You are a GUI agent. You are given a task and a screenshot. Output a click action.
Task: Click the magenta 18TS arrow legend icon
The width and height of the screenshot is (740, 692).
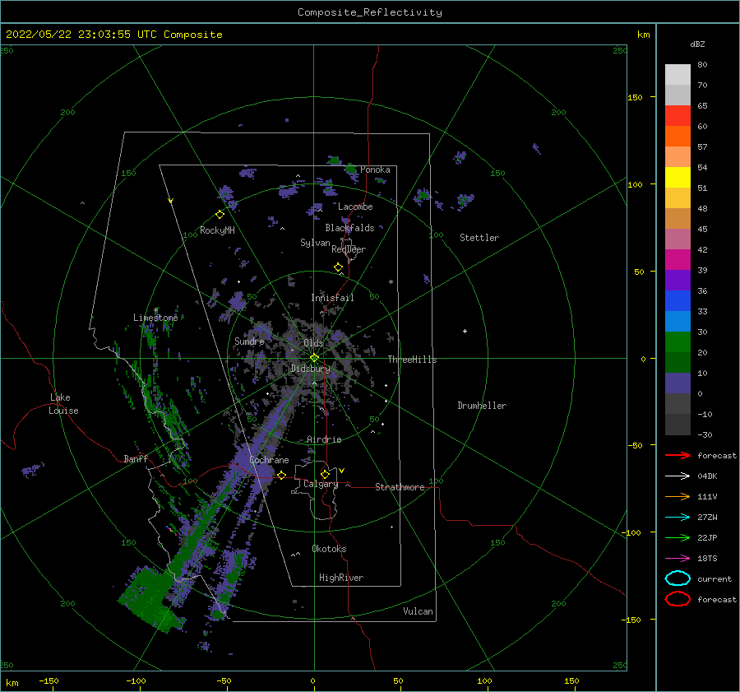click(x=678, y=559)
